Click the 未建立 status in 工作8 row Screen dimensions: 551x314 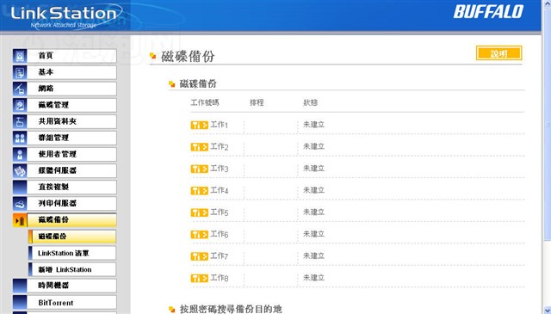(x=313, y=278)
